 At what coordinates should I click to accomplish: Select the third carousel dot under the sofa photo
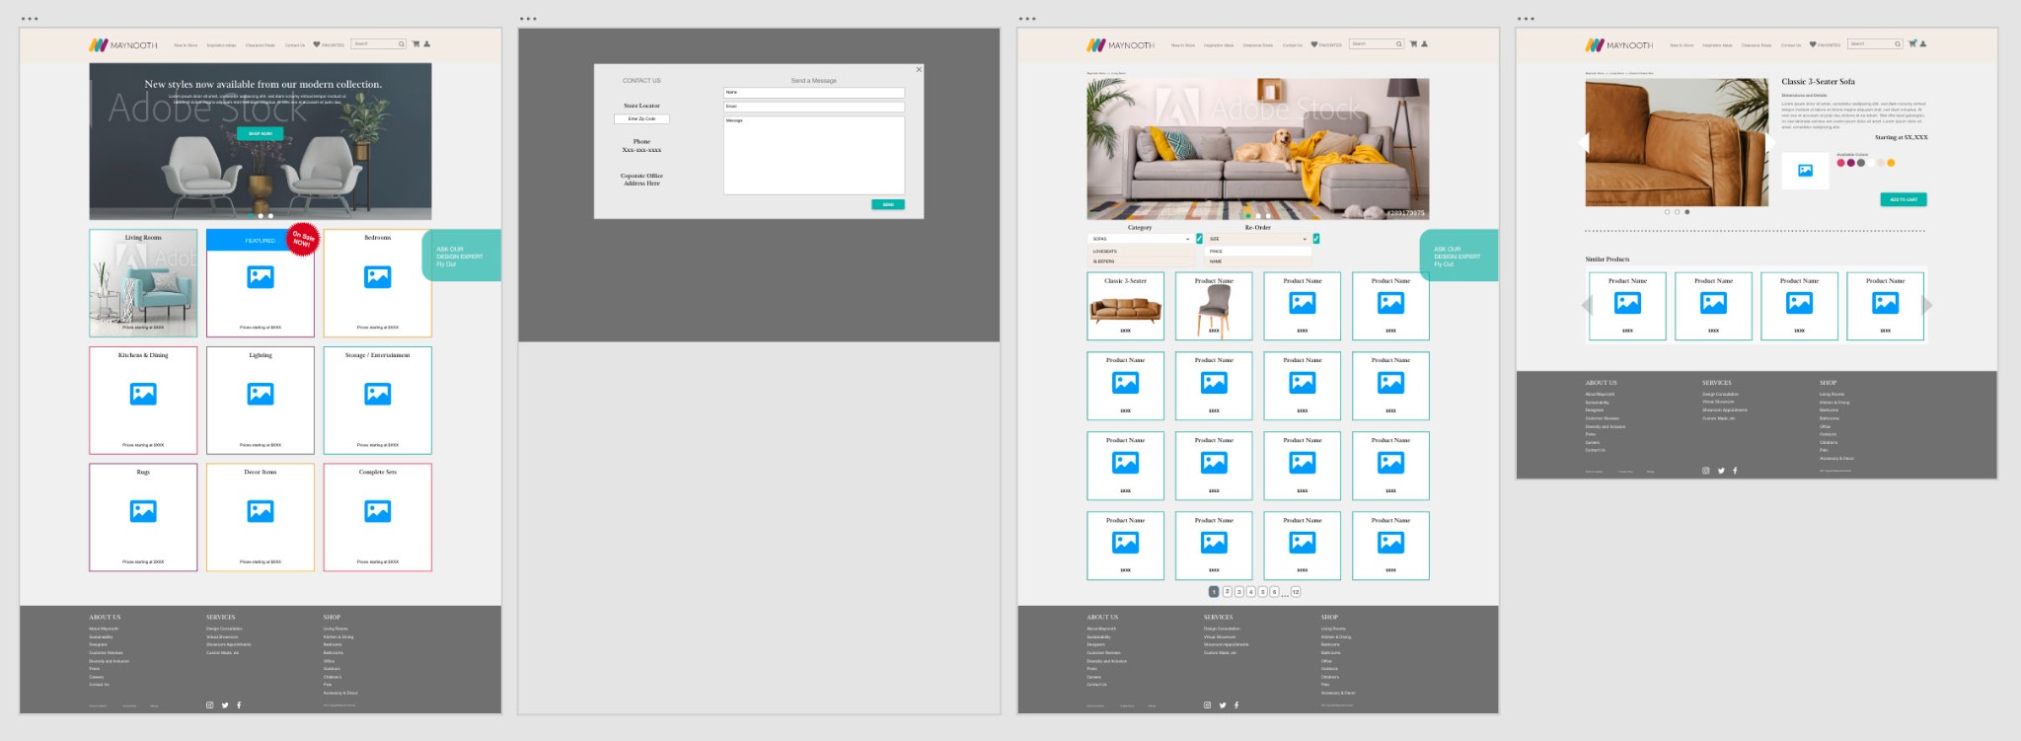pyautogui.click(x=1686, y=212)
